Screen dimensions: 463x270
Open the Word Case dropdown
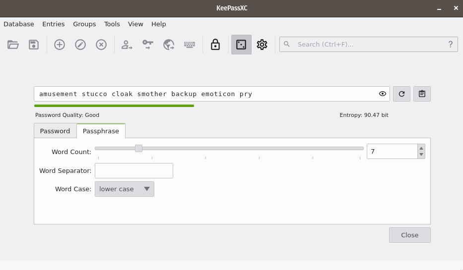(125, 189)
